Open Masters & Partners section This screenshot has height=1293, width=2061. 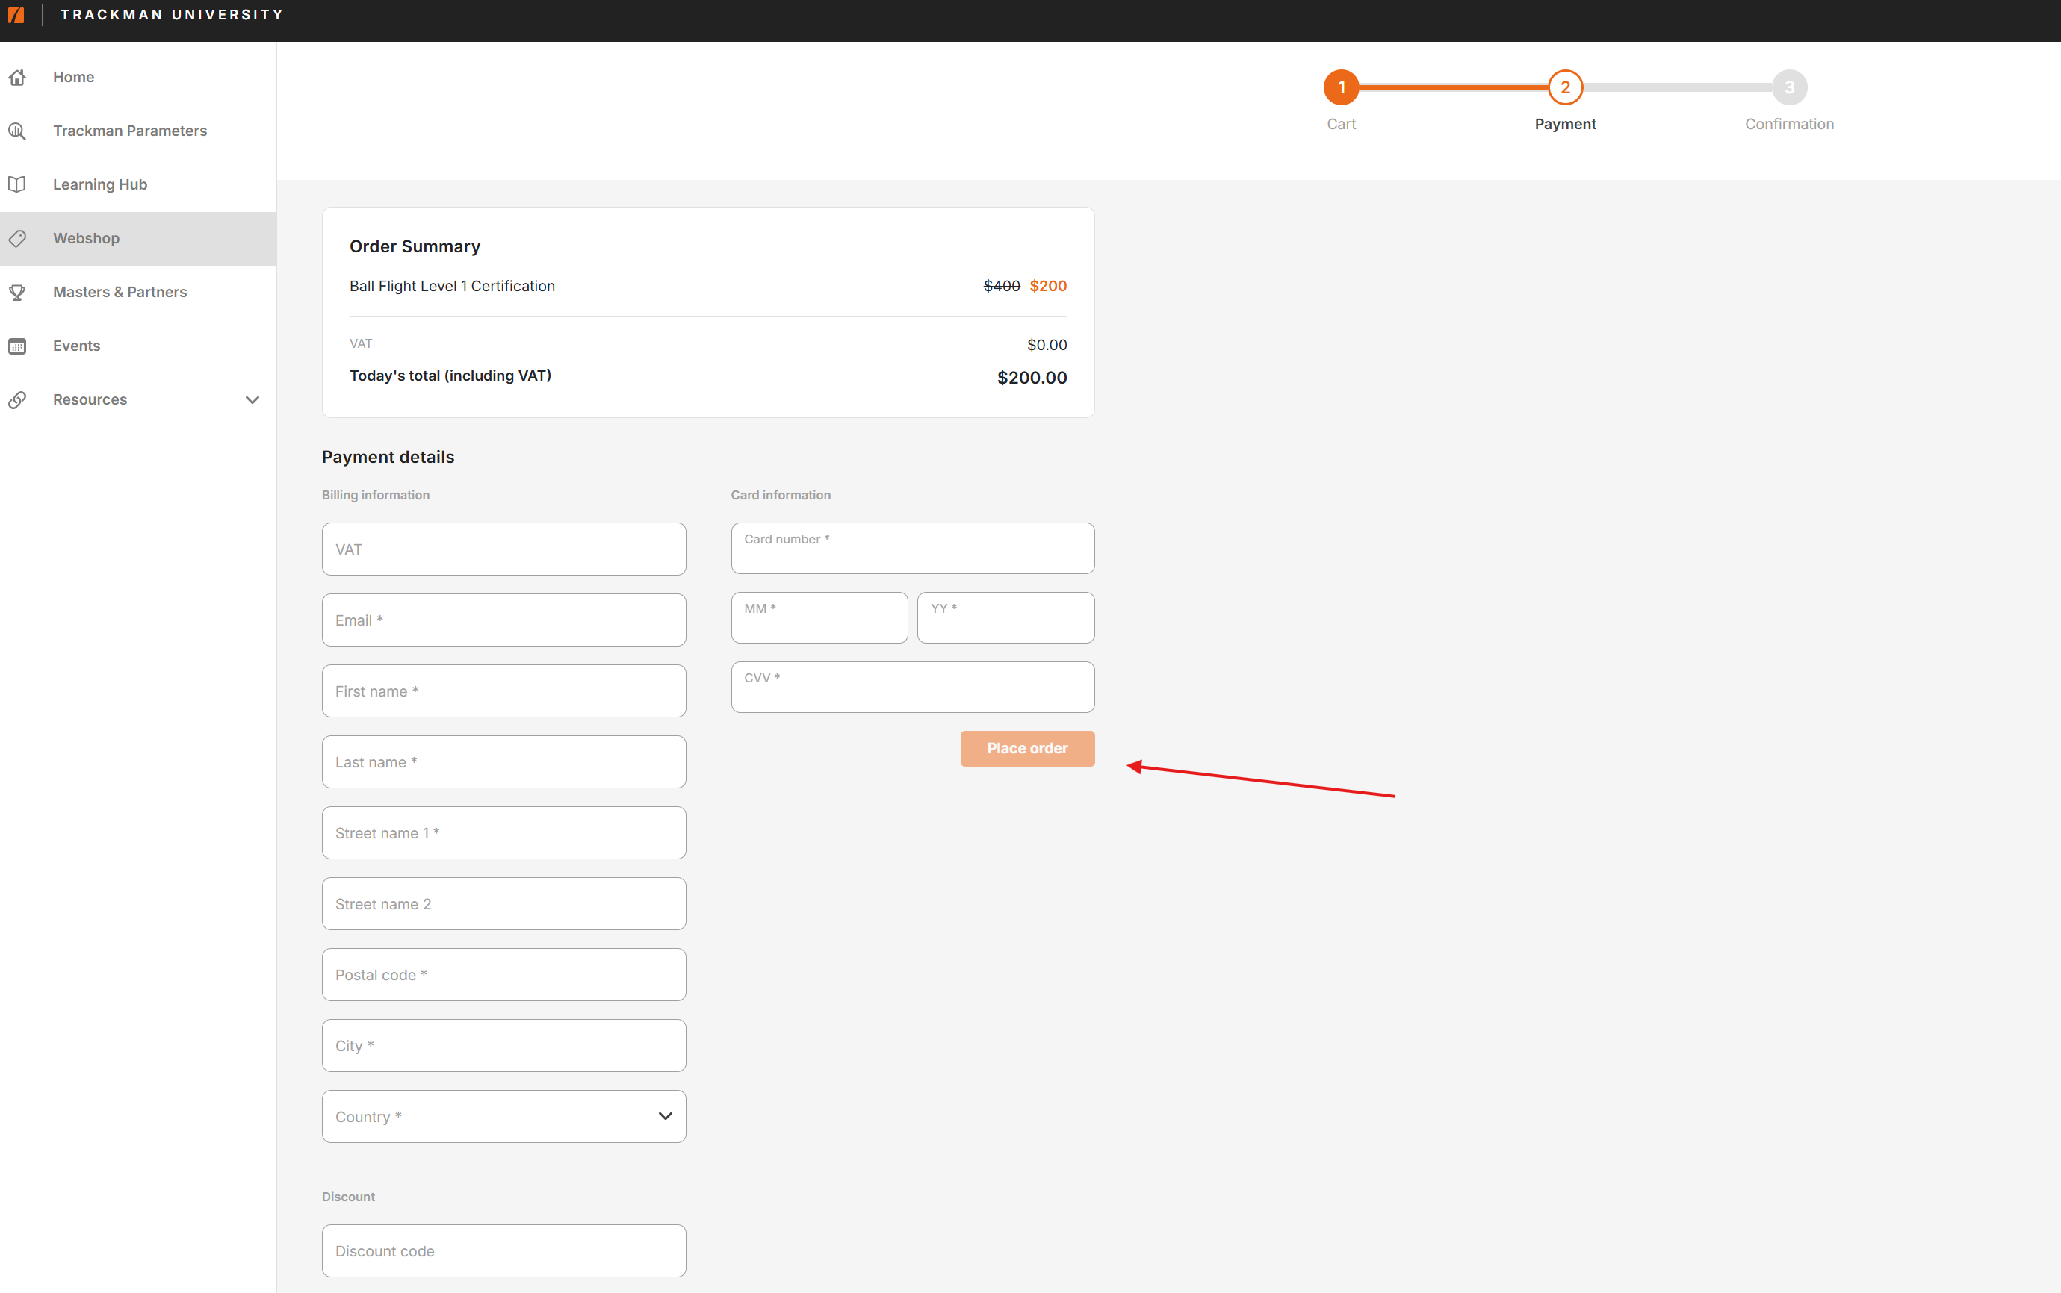pos(137,293)
